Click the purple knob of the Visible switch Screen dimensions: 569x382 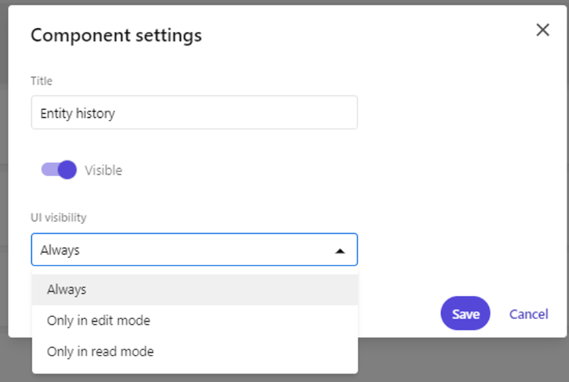point(67,170)
